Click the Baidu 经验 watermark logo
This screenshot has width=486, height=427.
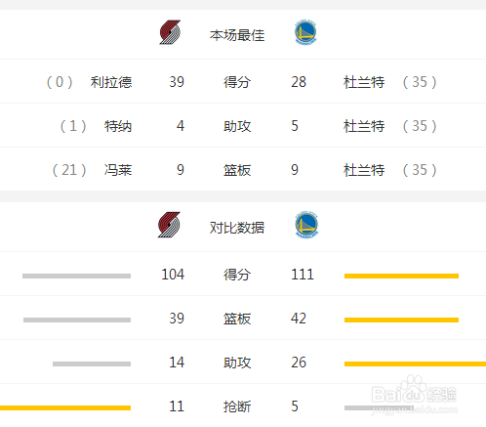pyautogui.click(x=414, y=395)
